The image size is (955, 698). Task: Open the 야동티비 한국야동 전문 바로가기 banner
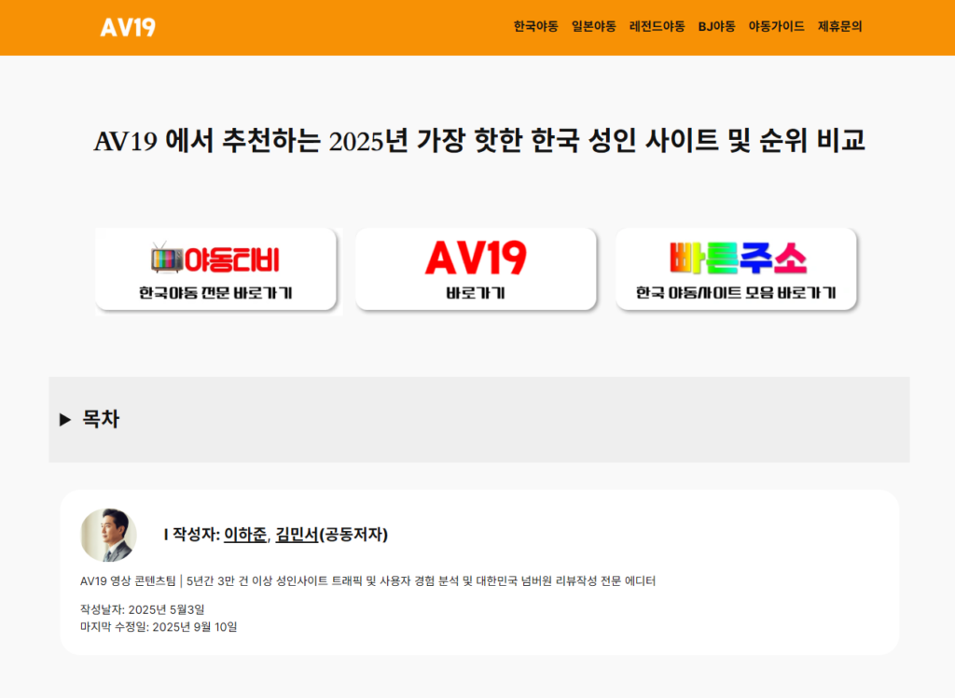(x=216, y=270)
